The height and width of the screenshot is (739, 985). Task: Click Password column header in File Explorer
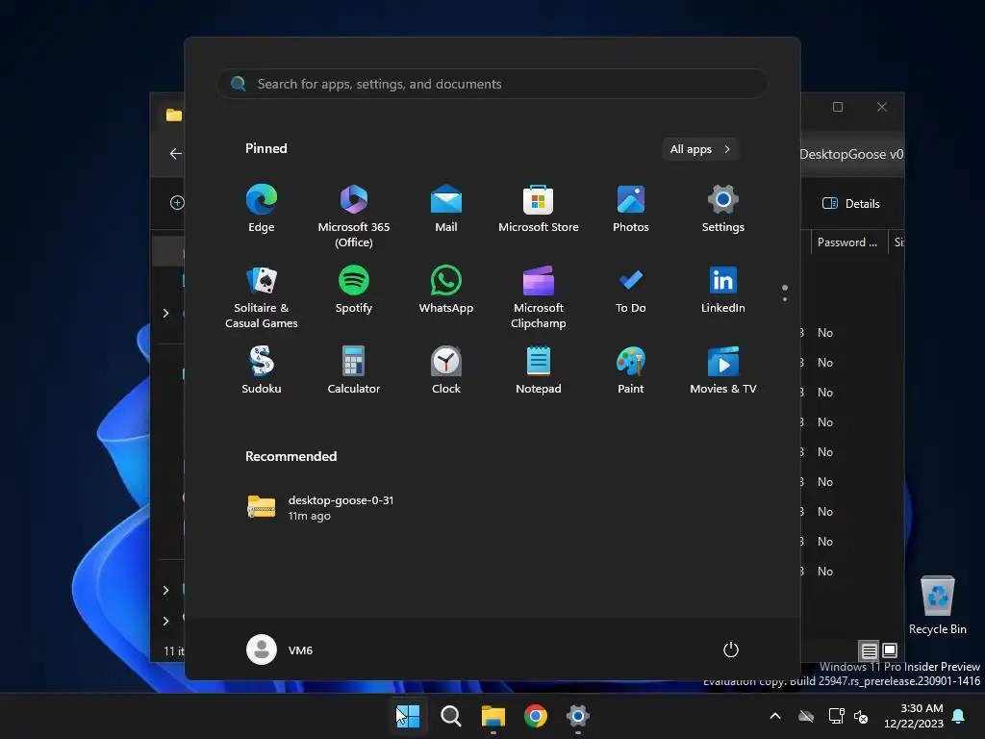click(x=846, y=242)
